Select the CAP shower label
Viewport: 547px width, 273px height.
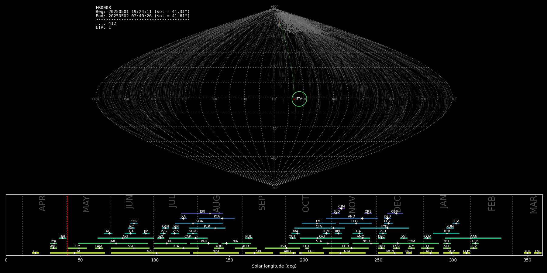[x=188, y=236]
